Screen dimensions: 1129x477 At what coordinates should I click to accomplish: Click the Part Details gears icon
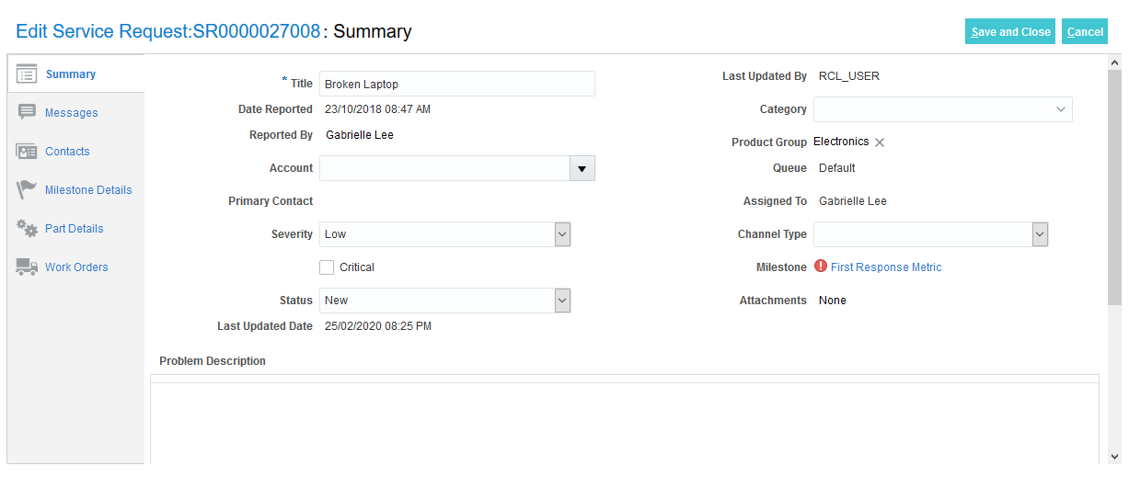(x=27, y=229)
